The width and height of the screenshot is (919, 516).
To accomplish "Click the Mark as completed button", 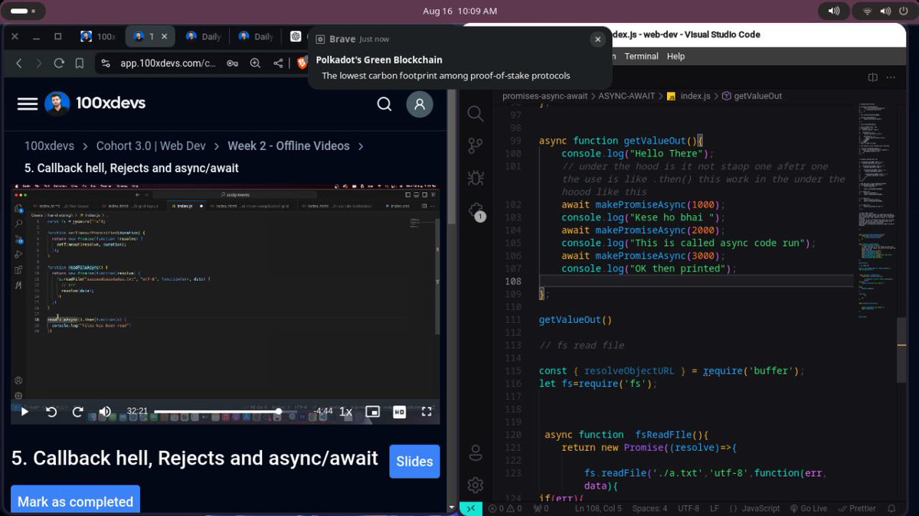I will tap(74, 501).
